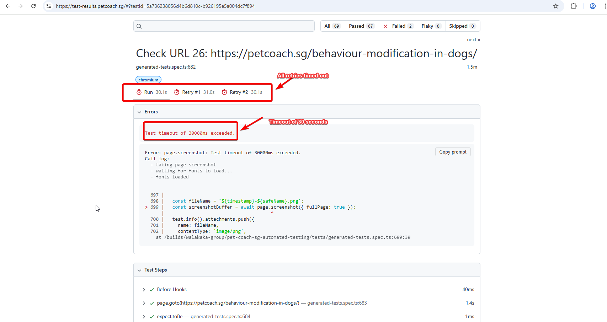The height and width of the screenshot is (322, 607).
Task: Expand the expect.toBe step details
Action: coord(144,317)
